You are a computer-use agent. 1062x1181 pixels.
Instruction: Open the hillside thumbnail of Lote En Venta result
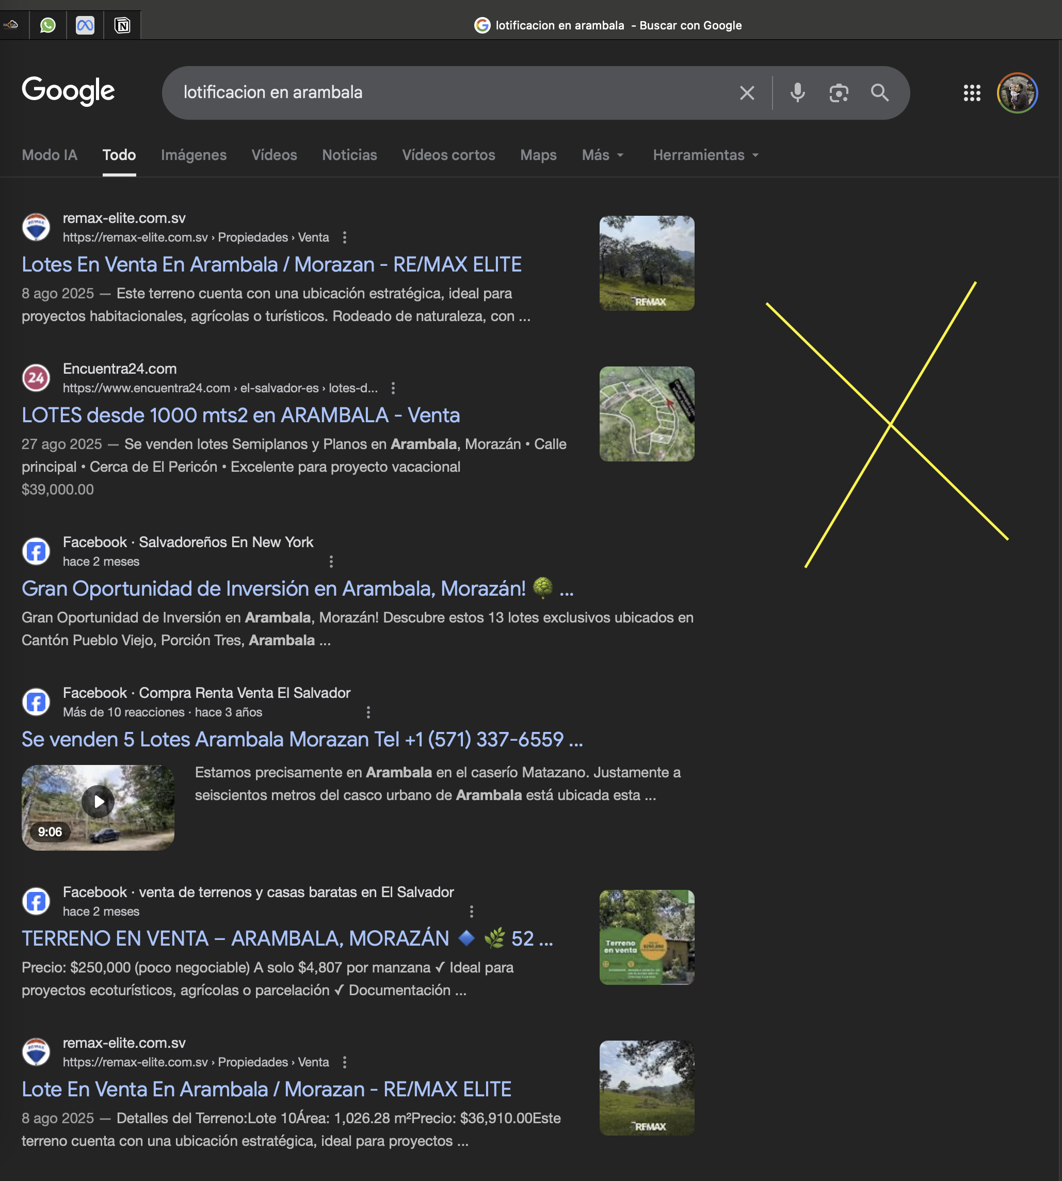coord(647,1088)
